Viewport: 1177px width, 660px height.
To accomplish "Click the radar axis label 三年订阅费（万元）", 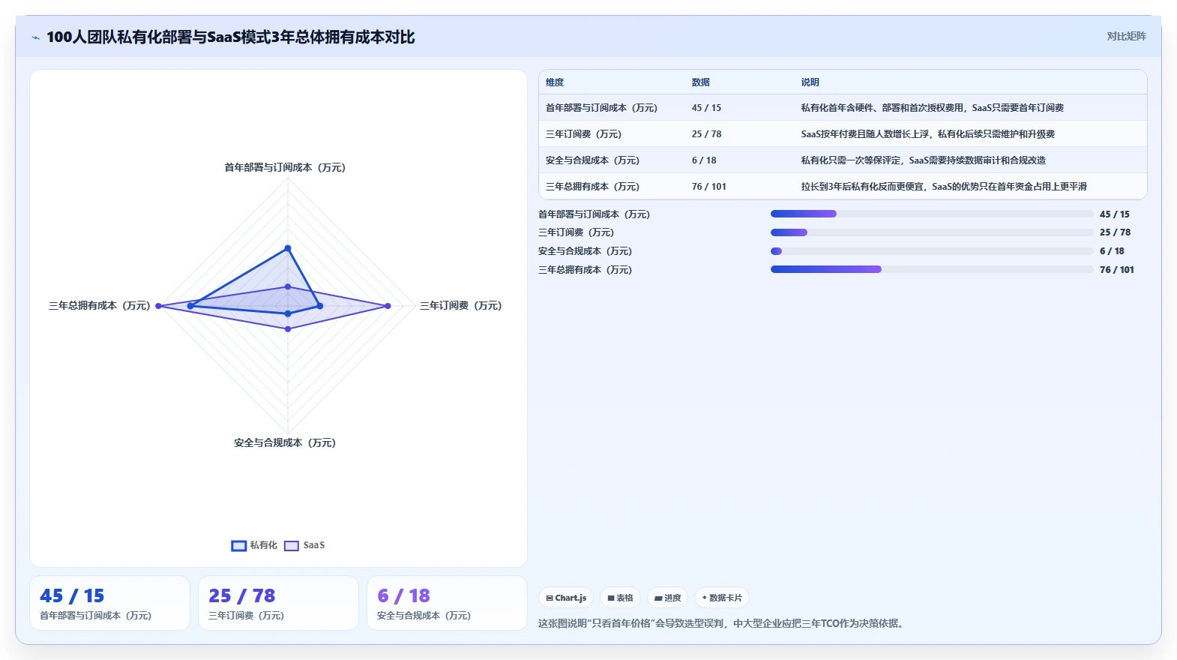I will click(x=461, y=306).
